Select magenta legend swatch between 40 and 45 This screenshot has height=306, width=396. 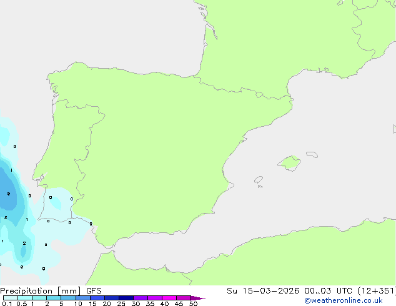click(169, 298)
